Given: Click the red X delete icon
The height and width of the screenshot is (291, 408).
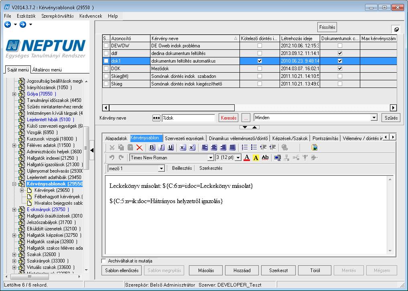Looking at the screenshot, I should pos(140,148).
